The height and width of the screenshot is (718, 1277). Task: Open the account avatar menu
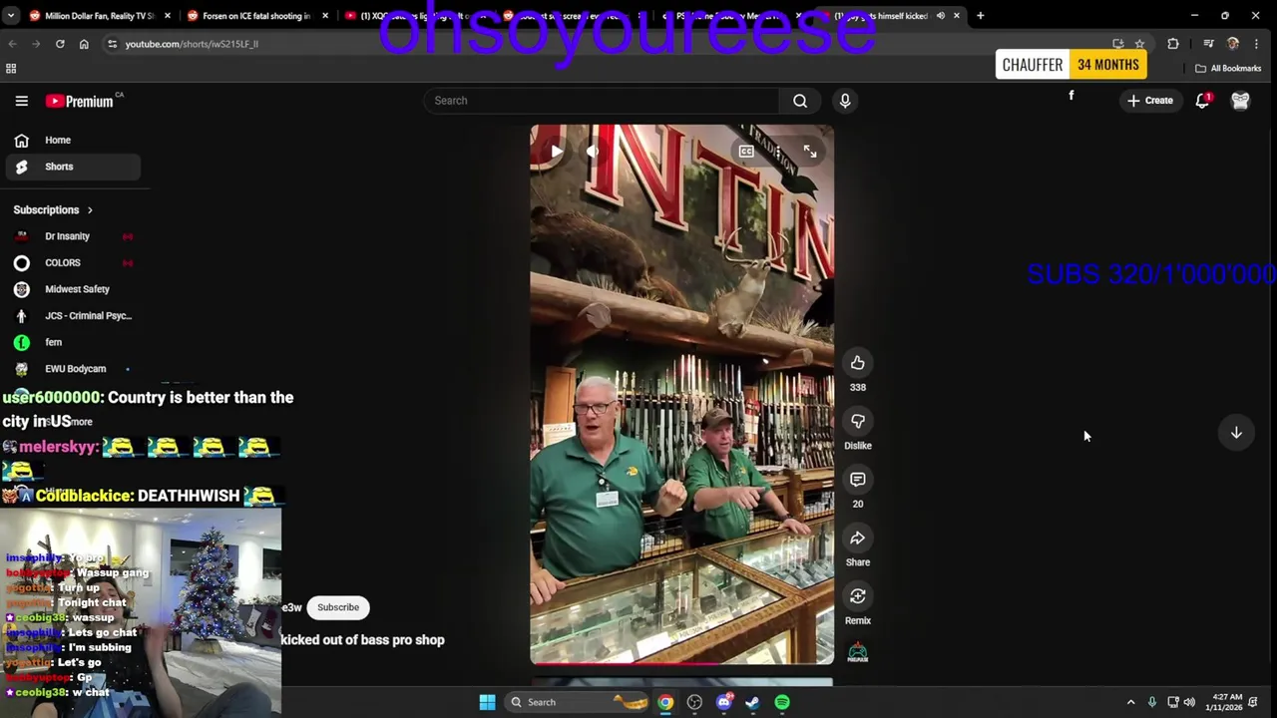coord(1240,101)
